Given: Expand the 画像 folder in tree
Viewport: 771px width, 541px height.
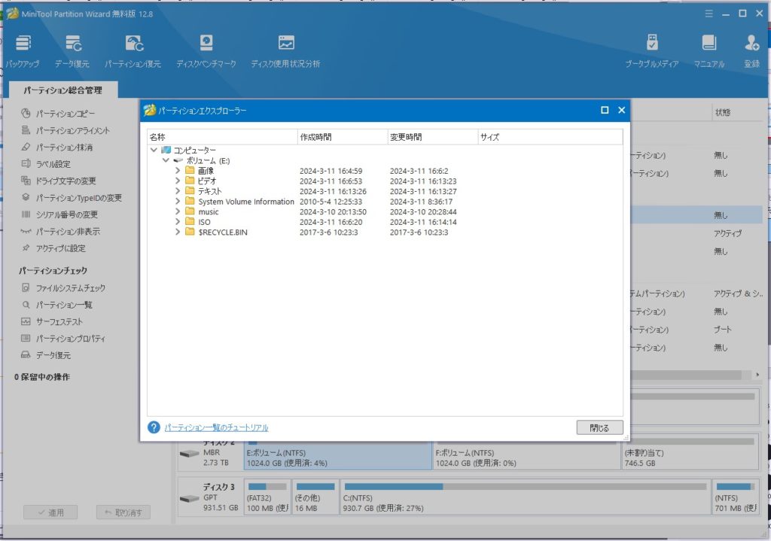Looking at the screenshot, I should (178, 171).
